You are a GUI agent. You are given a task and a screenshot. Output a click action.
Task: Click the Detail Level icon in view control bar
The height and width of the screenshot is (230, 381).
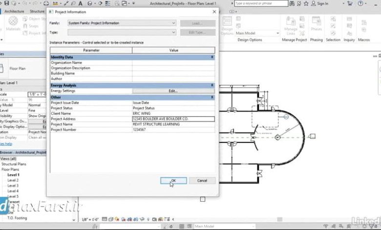coord(105,219)
